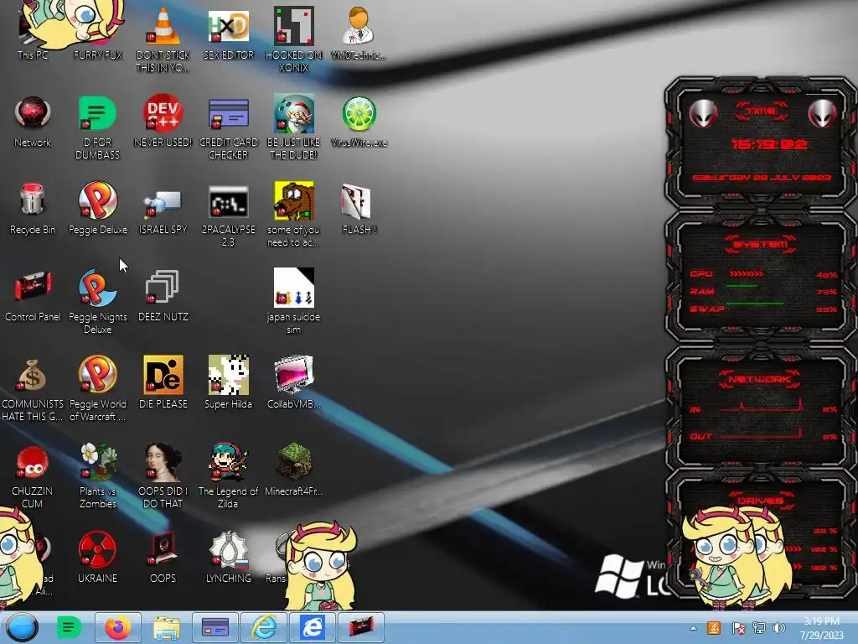Image resolution: width=858 pixels, height=644 pixels.
Task: Show hidden system tray icons
Action: click(x=693, y=628)
